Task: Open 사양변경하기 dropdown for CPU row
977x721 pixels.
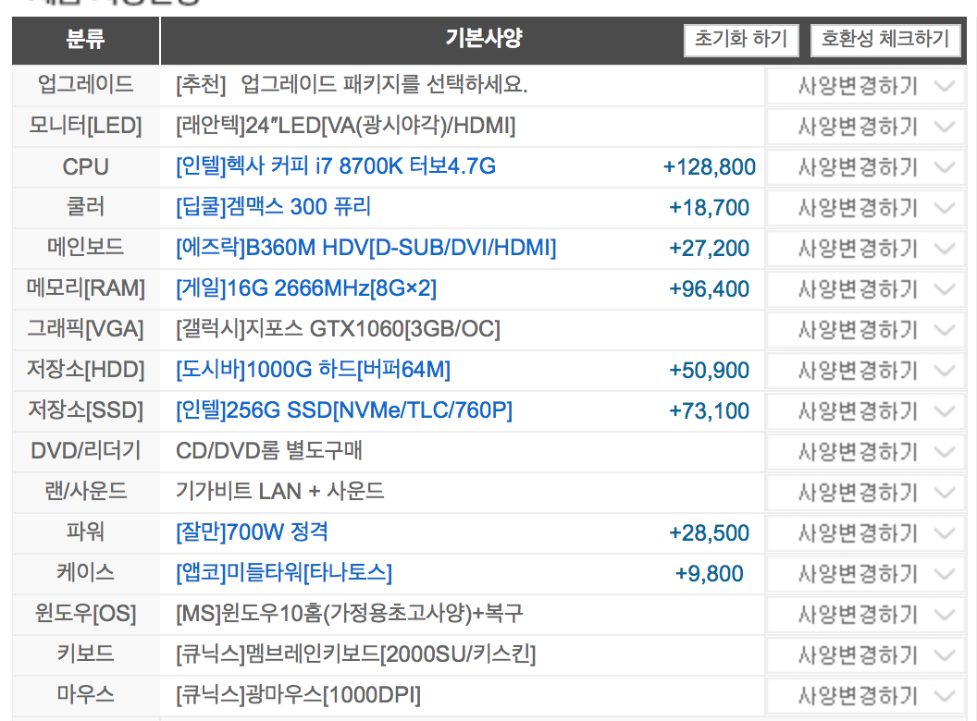Action: point(865,167)
